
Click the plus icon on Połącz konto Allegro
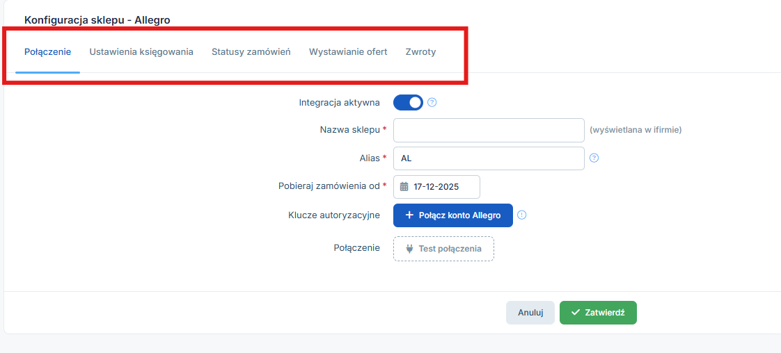click(x=409, y=215)
